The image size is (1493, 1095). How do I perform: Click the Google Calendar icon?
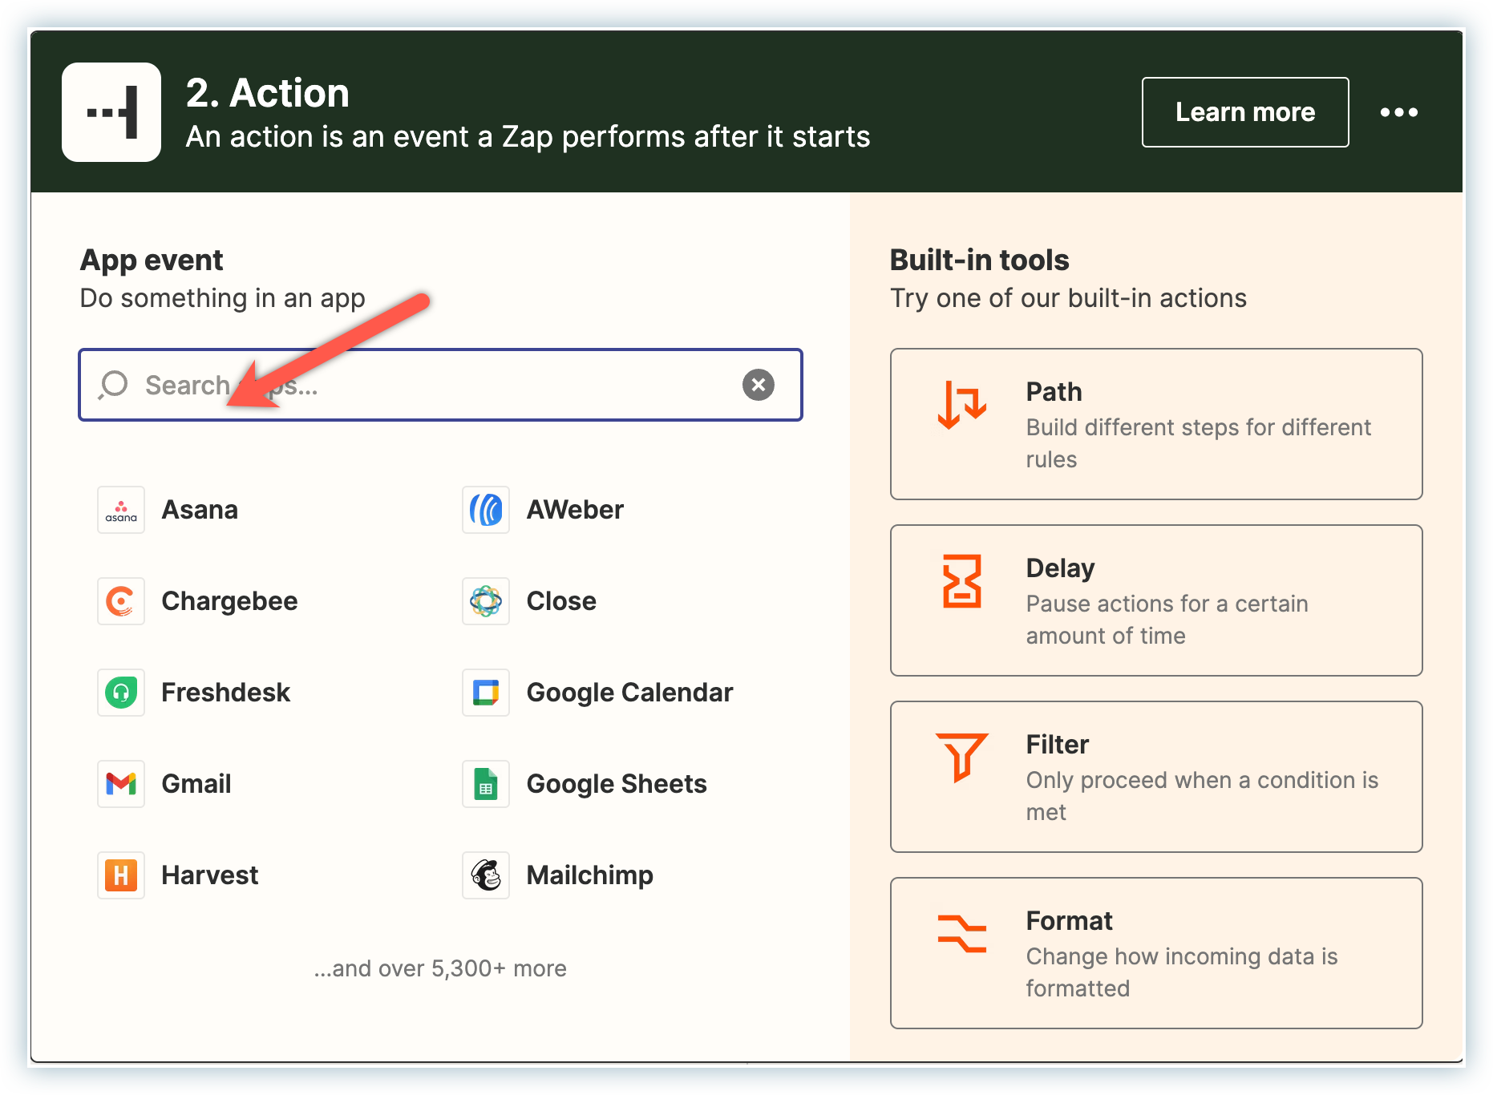(486, 693)
